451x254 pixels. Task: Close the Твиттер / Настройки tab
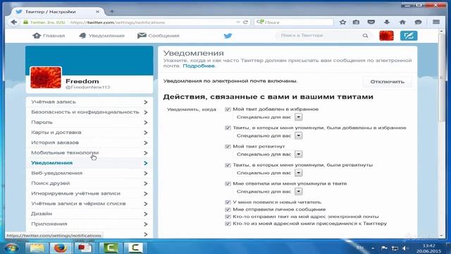pos(97,12)
